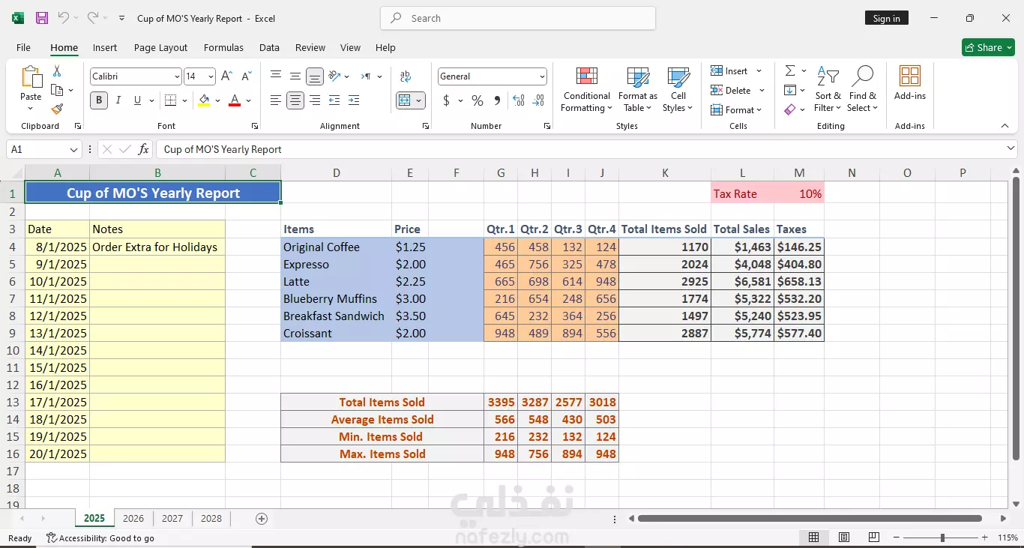Add a new sheet with plus icon
1024x548 pixels.
tap(262, 518)
